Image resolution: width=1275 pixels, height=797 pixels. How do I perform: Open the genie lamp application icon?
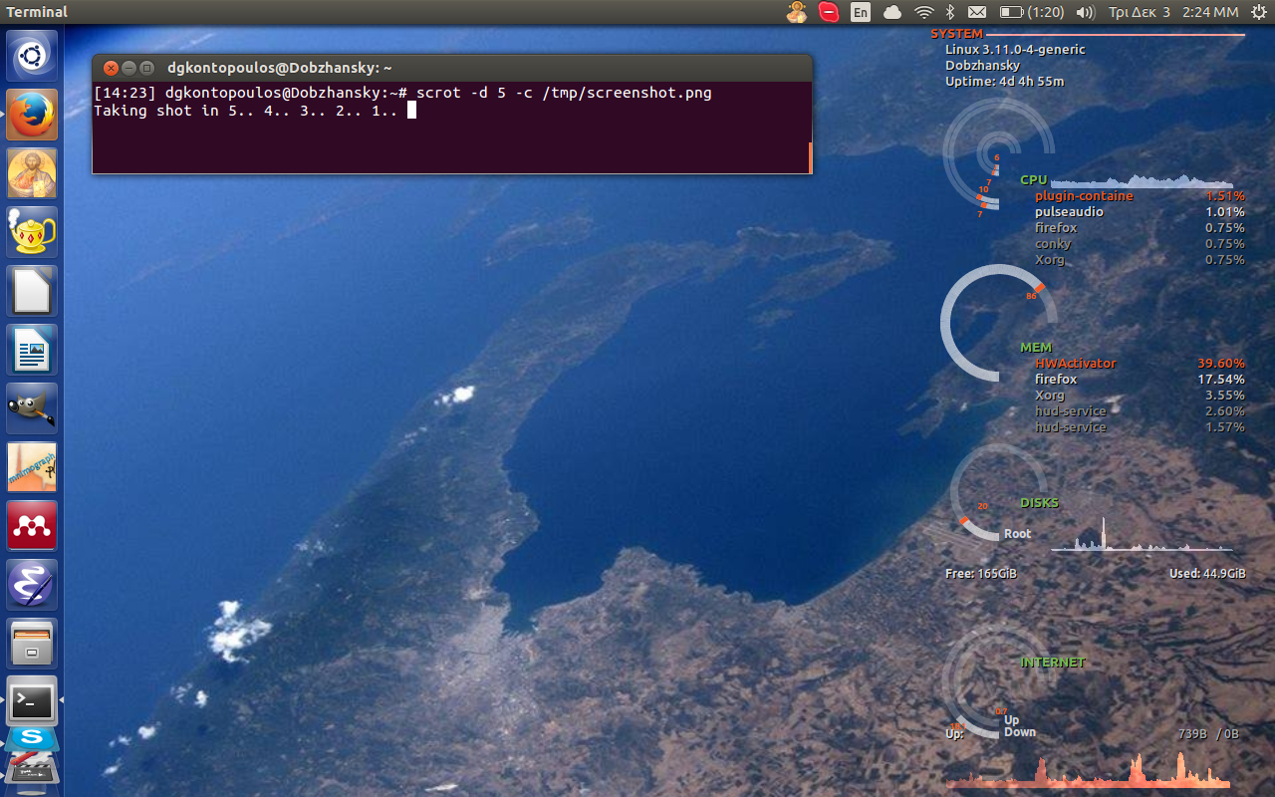tap(32, 232)
